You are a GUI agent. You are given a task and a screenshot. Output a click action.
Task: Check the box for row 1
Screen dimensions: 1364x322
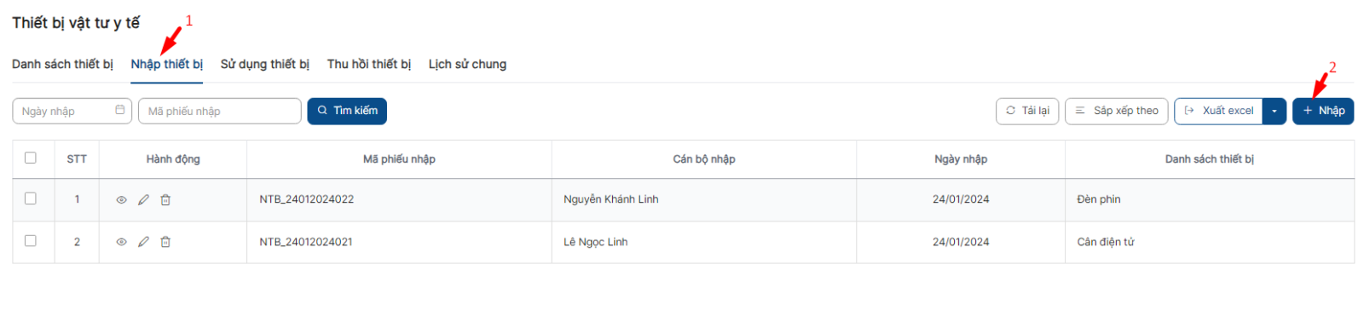pos(31,198)
